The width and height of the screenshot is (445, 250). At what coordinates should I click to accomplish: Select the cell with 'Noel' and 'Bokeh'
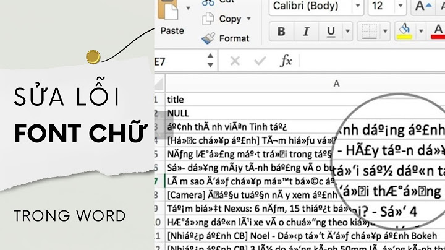pyautogui.click(x=305, y=236)
